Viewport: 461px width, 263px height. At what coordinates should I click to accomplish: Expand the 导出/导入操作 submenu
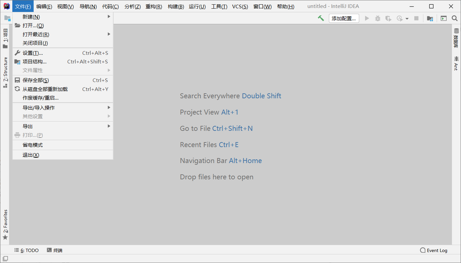(63, 108)
